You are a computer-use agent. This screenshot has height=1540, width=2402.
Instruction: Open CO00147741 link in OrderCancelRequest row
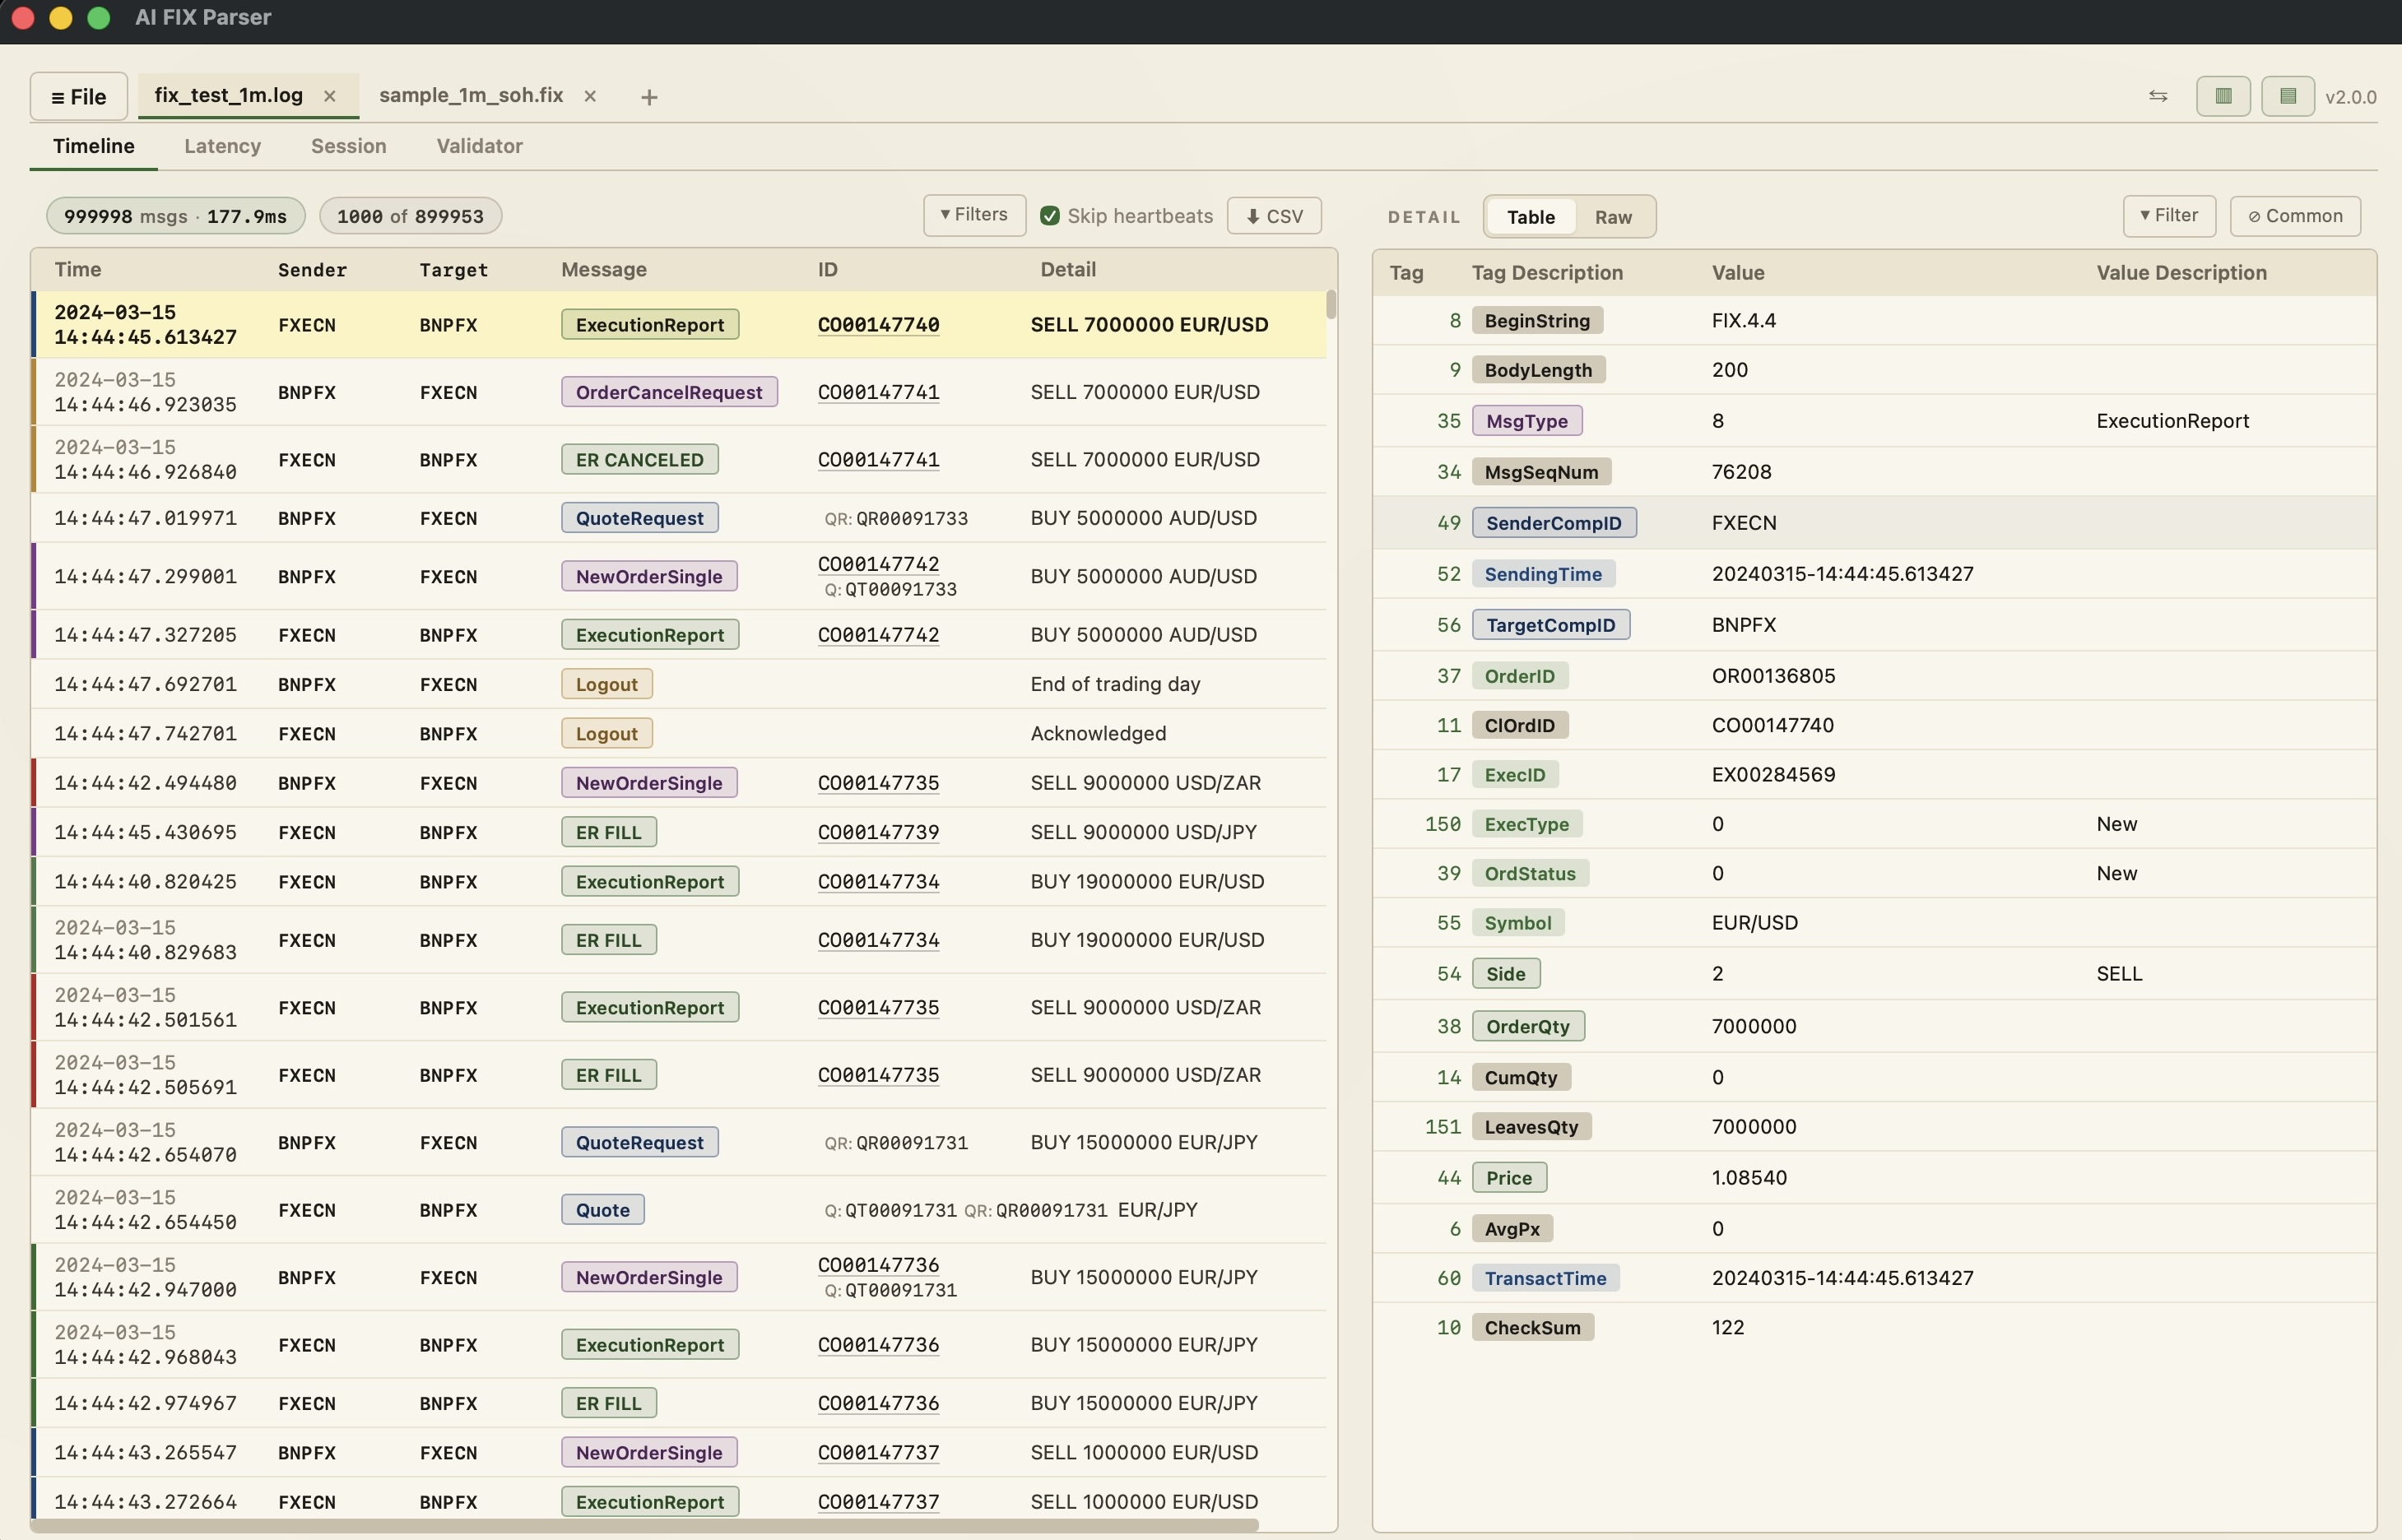coord(878,392)
